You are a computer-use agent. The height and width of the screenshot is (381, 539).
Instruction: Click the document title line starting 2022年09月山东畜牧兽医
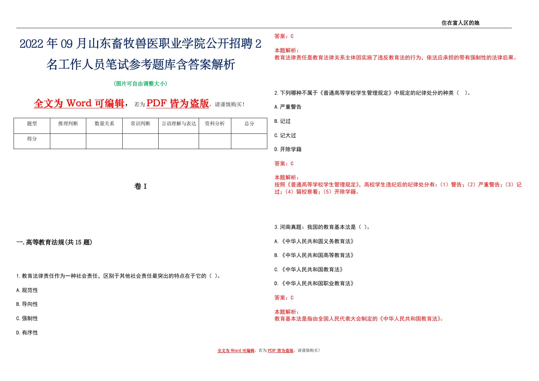[141, 44]
